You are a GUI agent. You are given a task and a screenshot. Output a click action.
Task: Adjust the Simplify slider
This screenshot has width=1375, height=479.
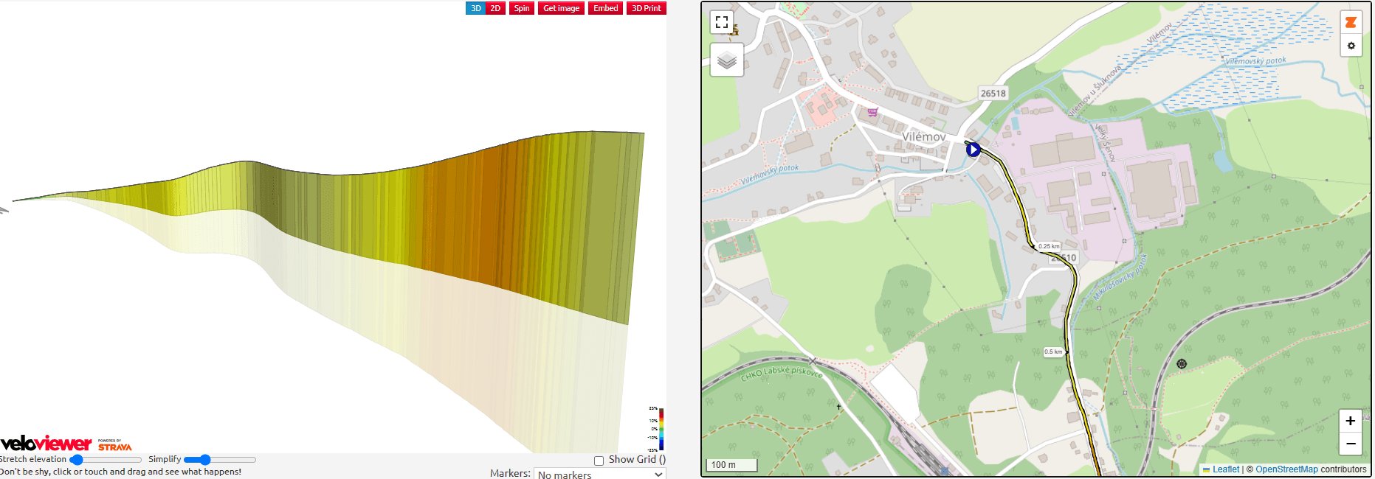coord(220,460)
